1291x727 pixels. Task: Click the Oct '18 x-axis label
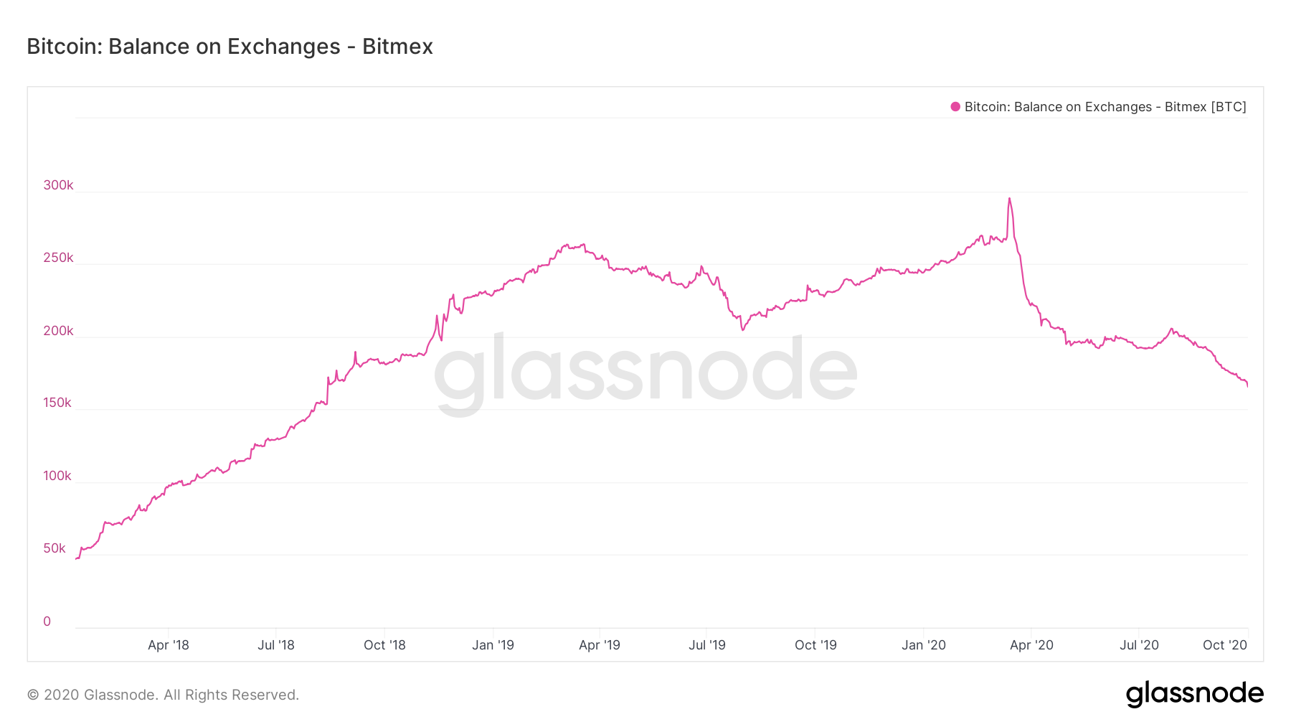pyautogui.click(x=384, y=644)
